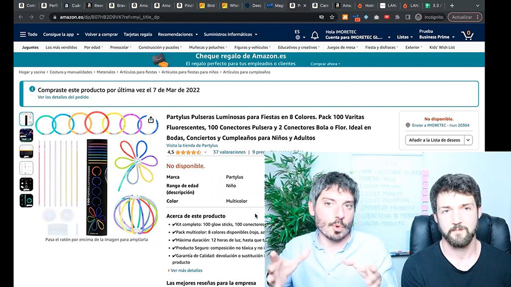
Task: Open the browser extensions puzzle icon
Action: pyautogui.click(x=397, y=17)
